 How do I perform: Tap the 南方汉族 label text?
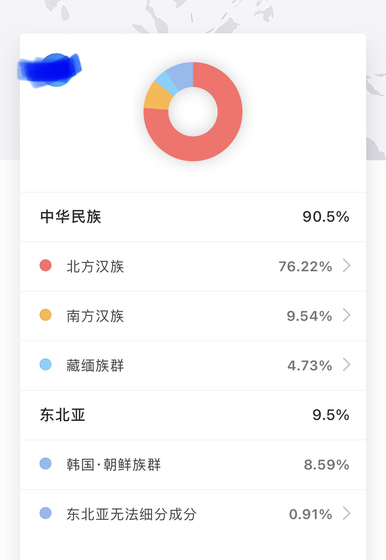coord(95,316)
